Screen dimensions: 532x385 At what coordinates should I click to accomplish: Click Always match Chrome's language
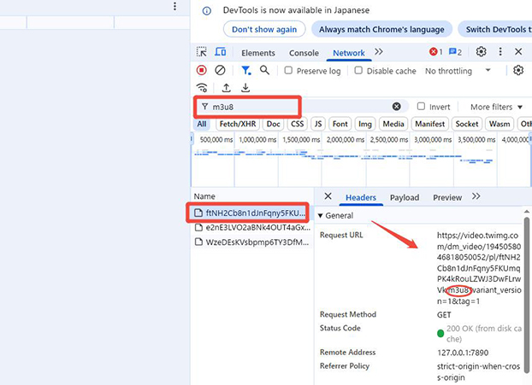[381, 29]
